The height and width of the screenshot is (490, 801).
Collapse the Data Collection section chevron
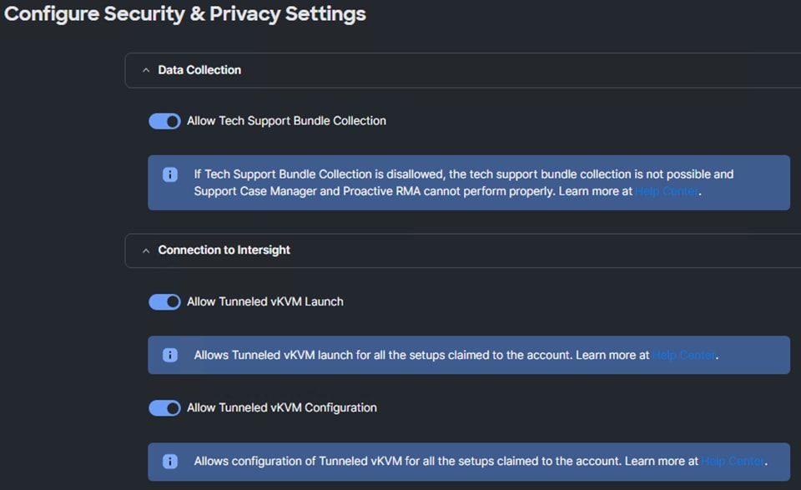point(146,70)
